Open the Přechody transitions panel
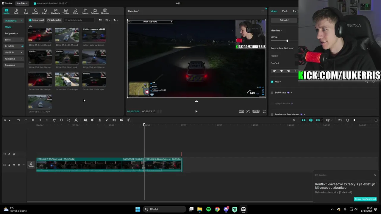381x214 pixels. [x=56, y=11]
